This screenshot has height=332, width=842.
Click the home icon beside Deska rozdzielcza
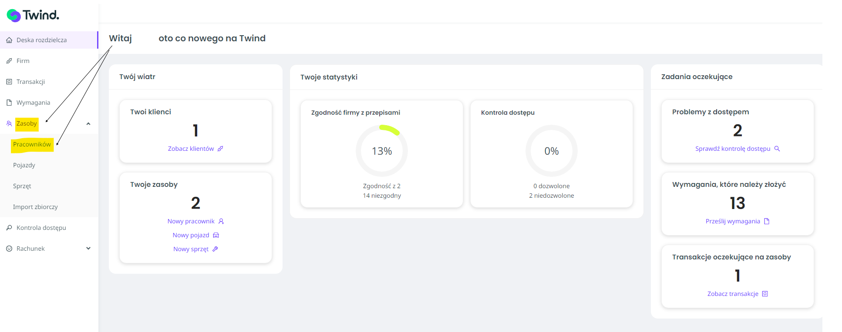click(9, 40)
